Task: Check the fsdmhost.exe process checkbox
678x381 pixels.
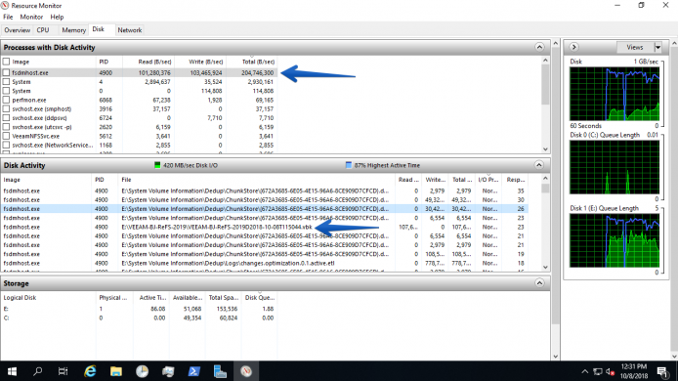Action: pos(6,72)
